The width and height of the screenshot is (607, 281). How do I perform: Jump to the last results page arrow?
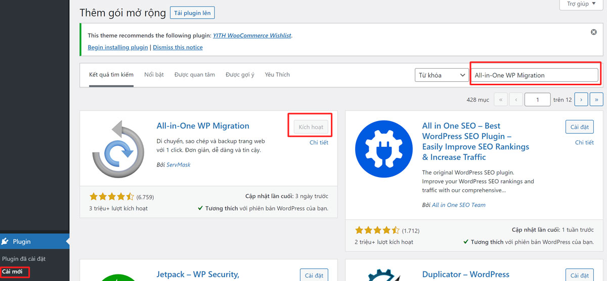point(596,100)
